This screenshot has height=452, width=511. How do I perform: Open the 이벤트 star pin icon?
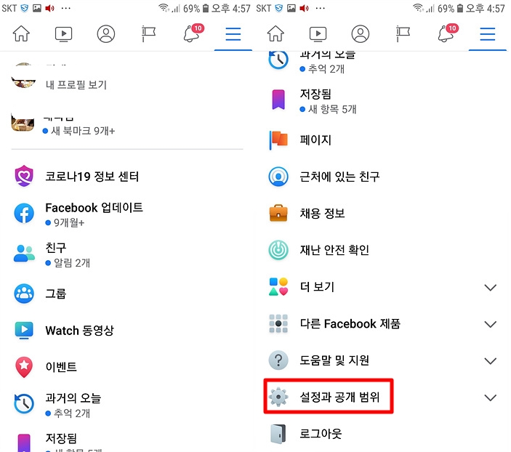[24, 367]
